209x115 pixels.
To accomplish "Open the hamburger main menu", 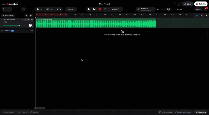I will (x=3, y=4).
